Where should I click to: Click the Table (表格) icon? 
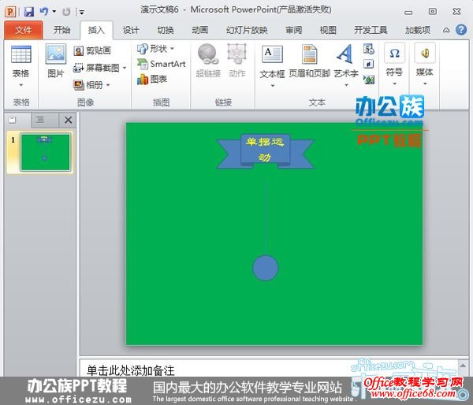click(21, 55)
